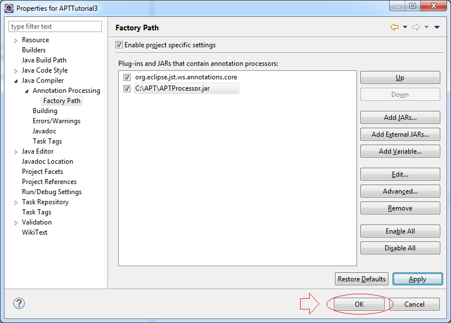Open the help question mark icon
The height and width of the screenshot is (323, 451).
19,303
